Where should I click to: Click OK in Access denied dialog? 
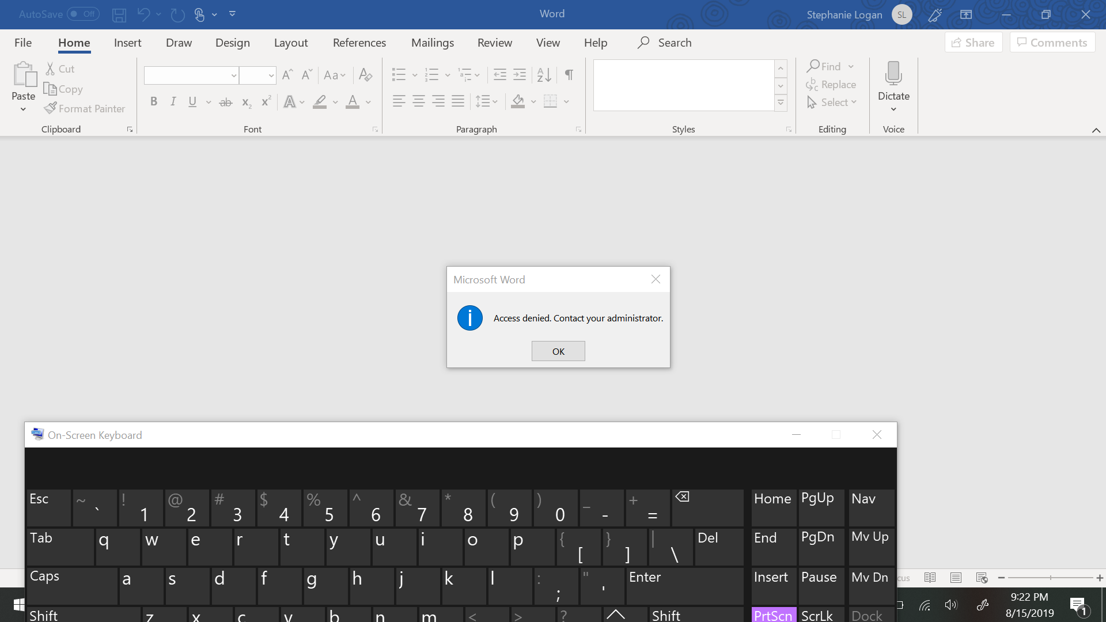[x=558, y=351]
